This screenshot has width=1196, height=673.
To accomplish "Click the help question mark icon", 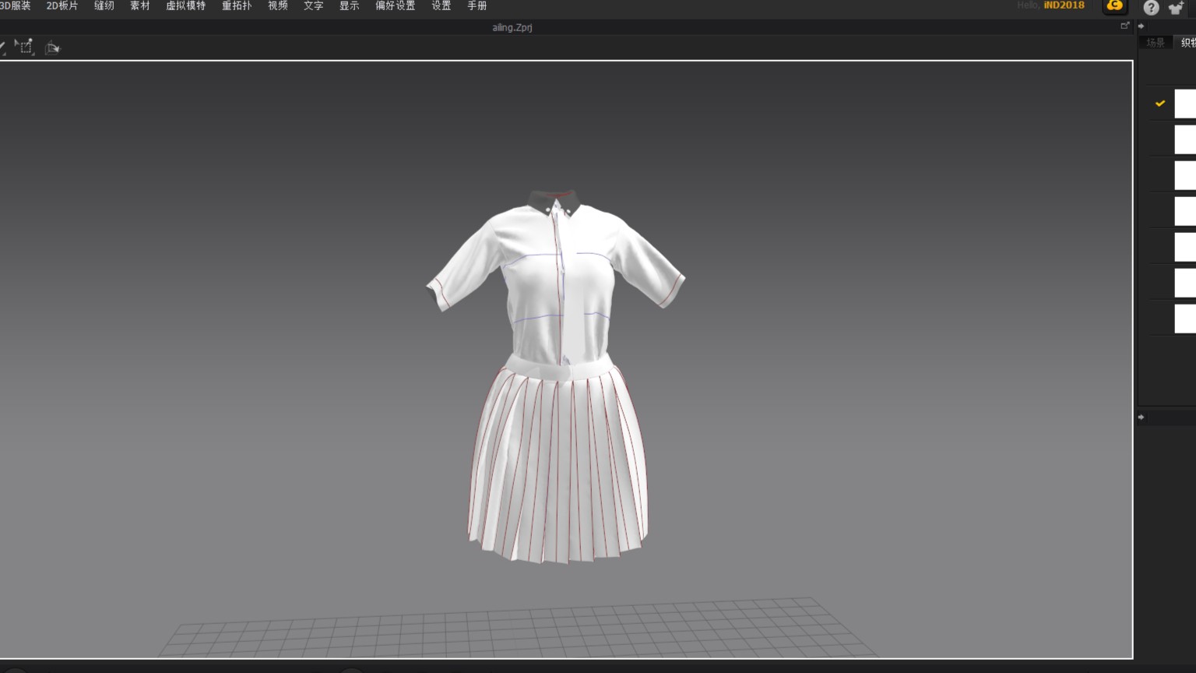I will coord(1151,8).
